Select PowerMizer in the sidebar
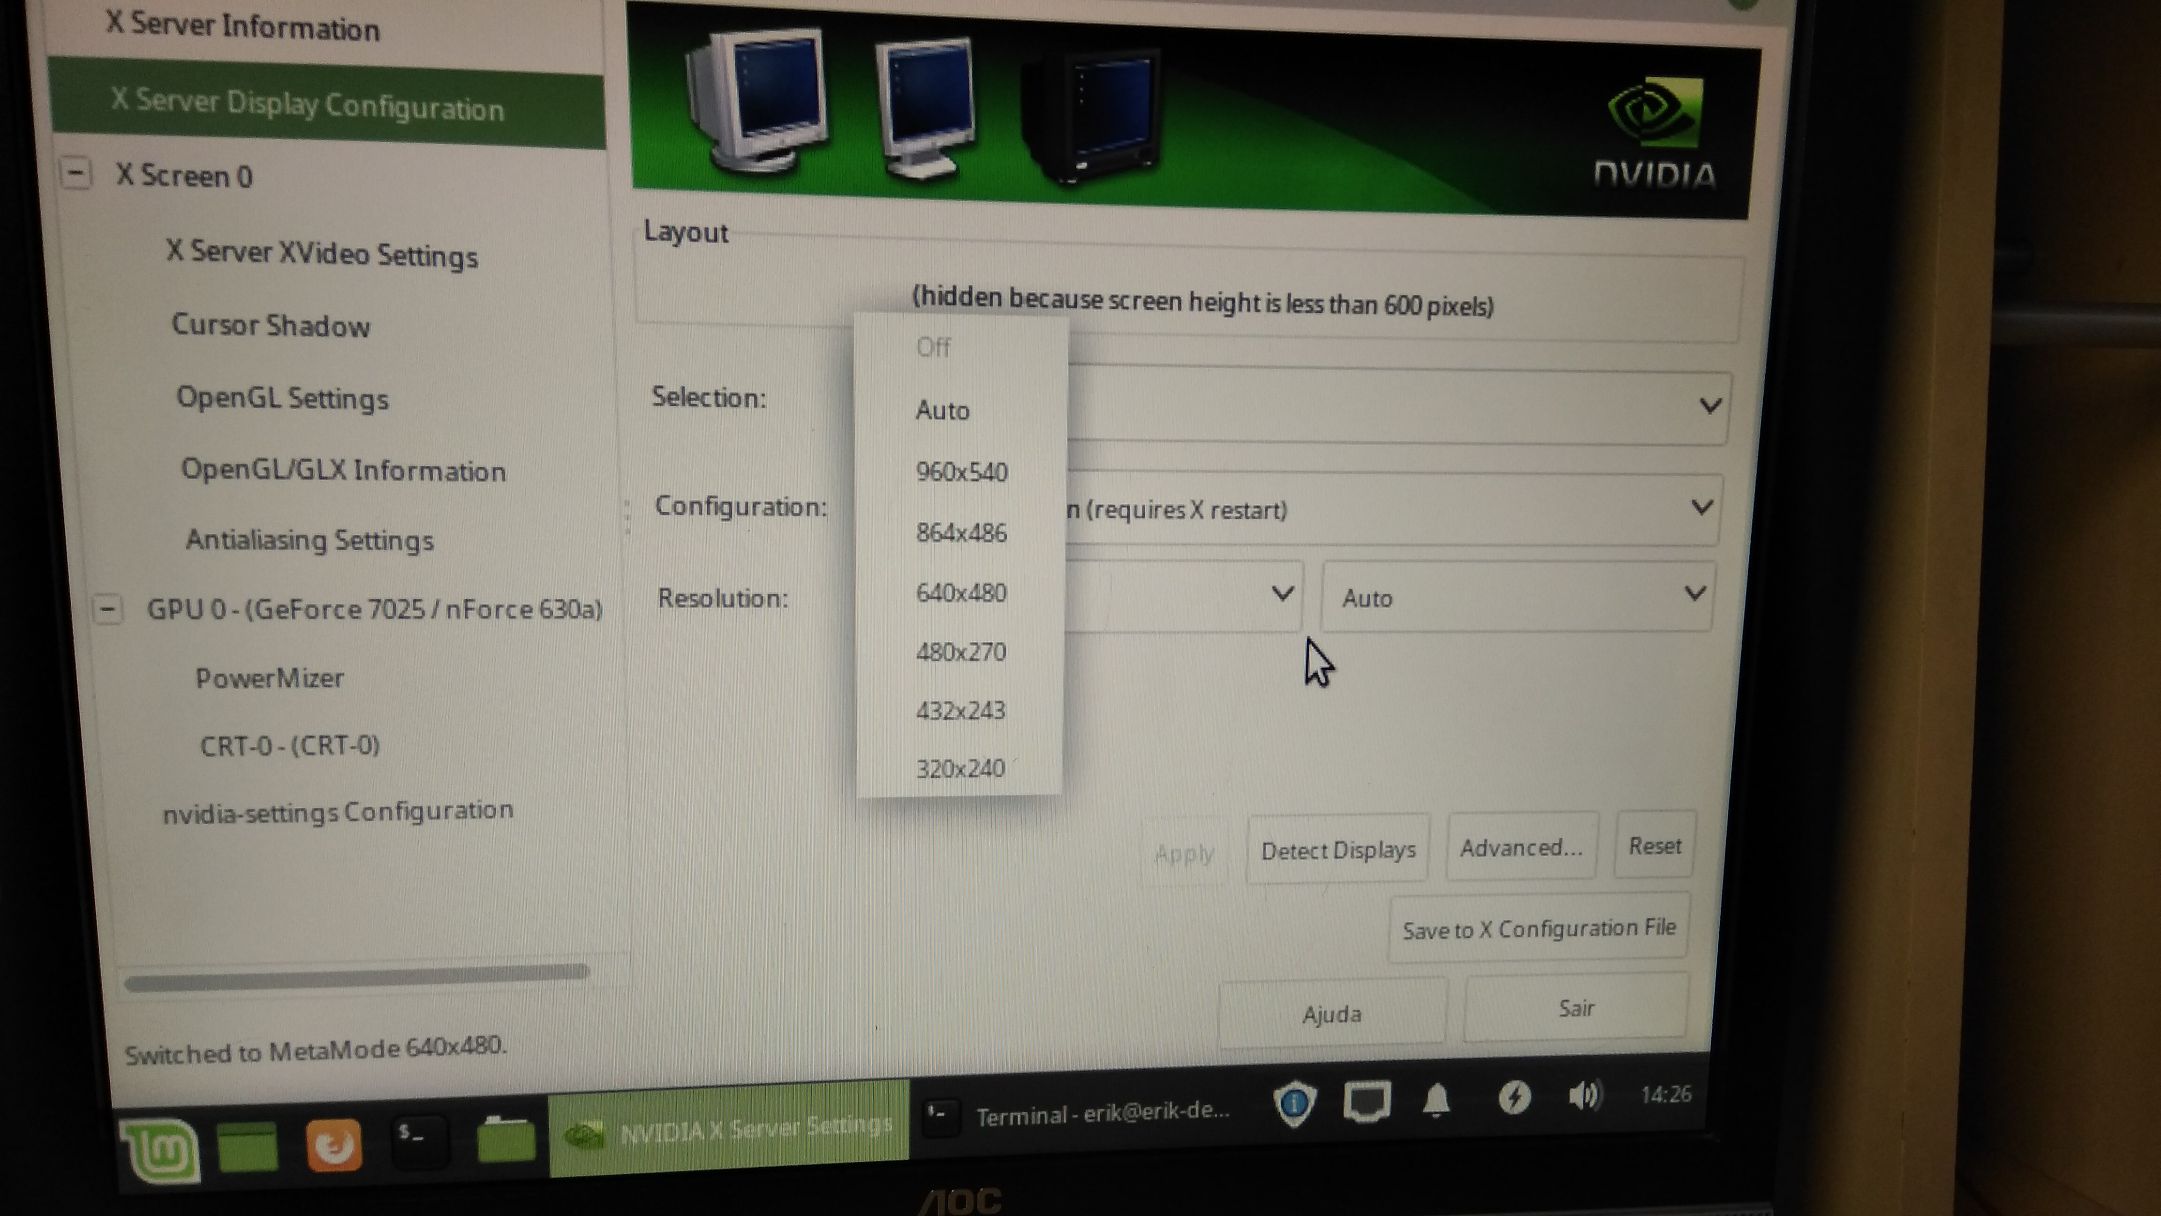The image size is (2161, 1216). click(269, 677)
